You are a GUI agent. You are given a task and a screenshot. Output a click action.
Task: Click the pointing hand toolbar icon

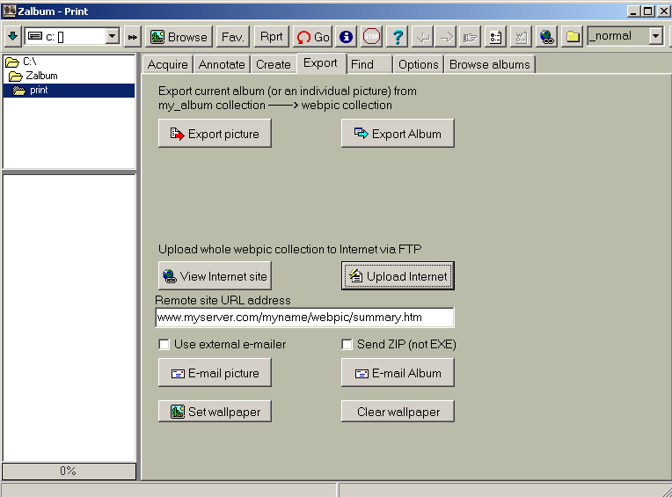[x=471, y=37]
